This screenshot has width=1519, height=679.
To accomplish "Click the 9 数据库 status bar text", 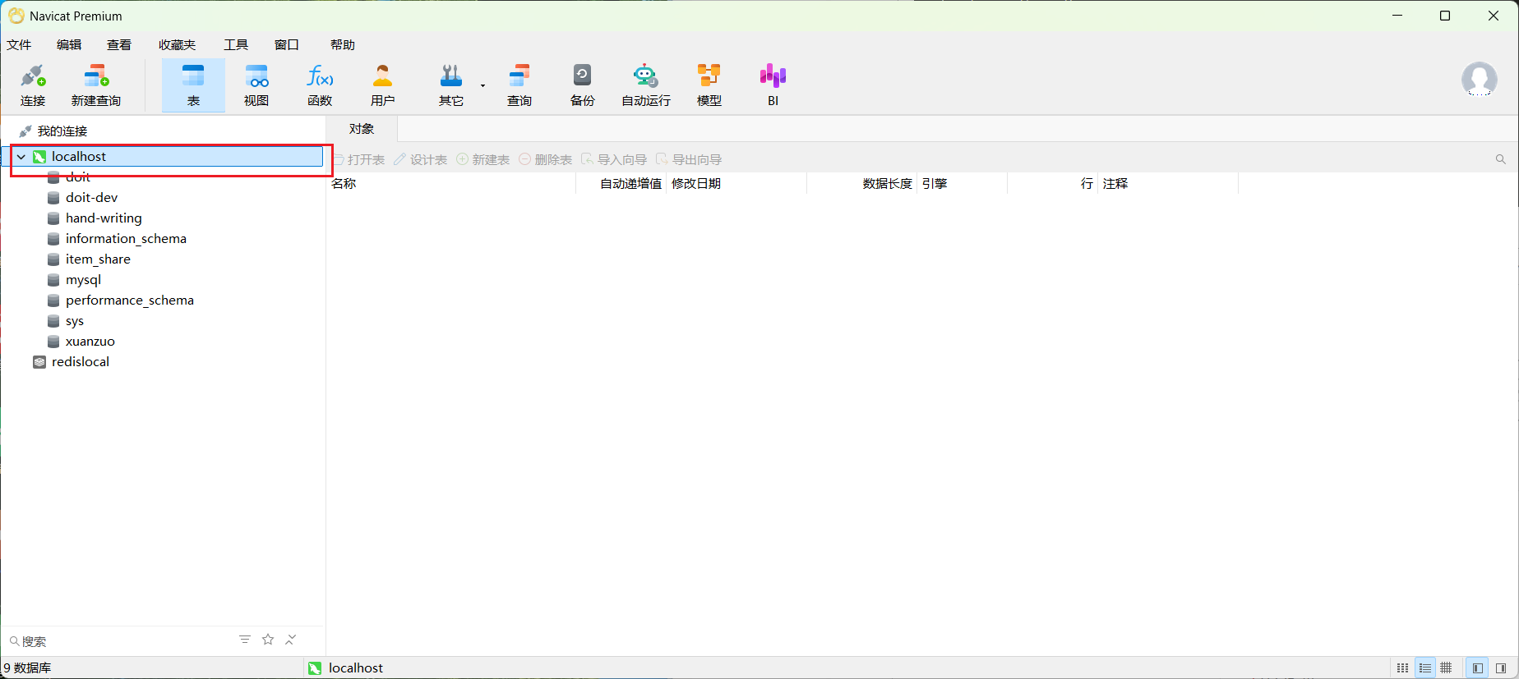I will pos(27,668).
